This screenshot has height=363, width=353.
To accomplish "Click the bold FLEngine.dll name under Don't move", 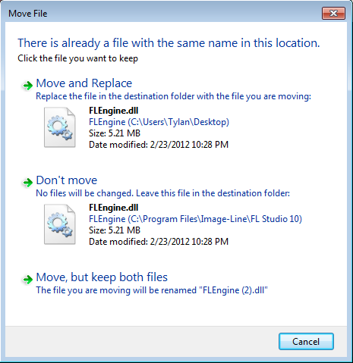I will (x=114, y=208).
